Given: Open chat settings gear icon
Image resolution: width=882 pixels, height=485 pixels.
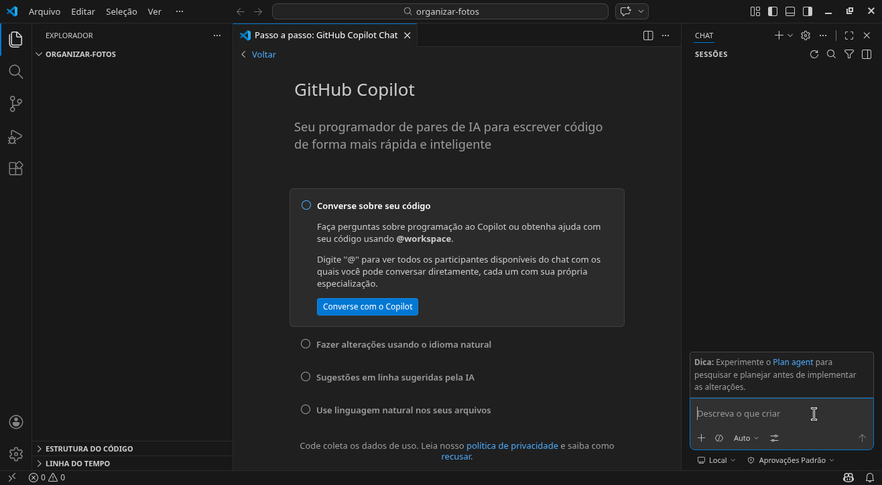Looking at the screenshot, I should pyautogui.click(x=806, y=36).
